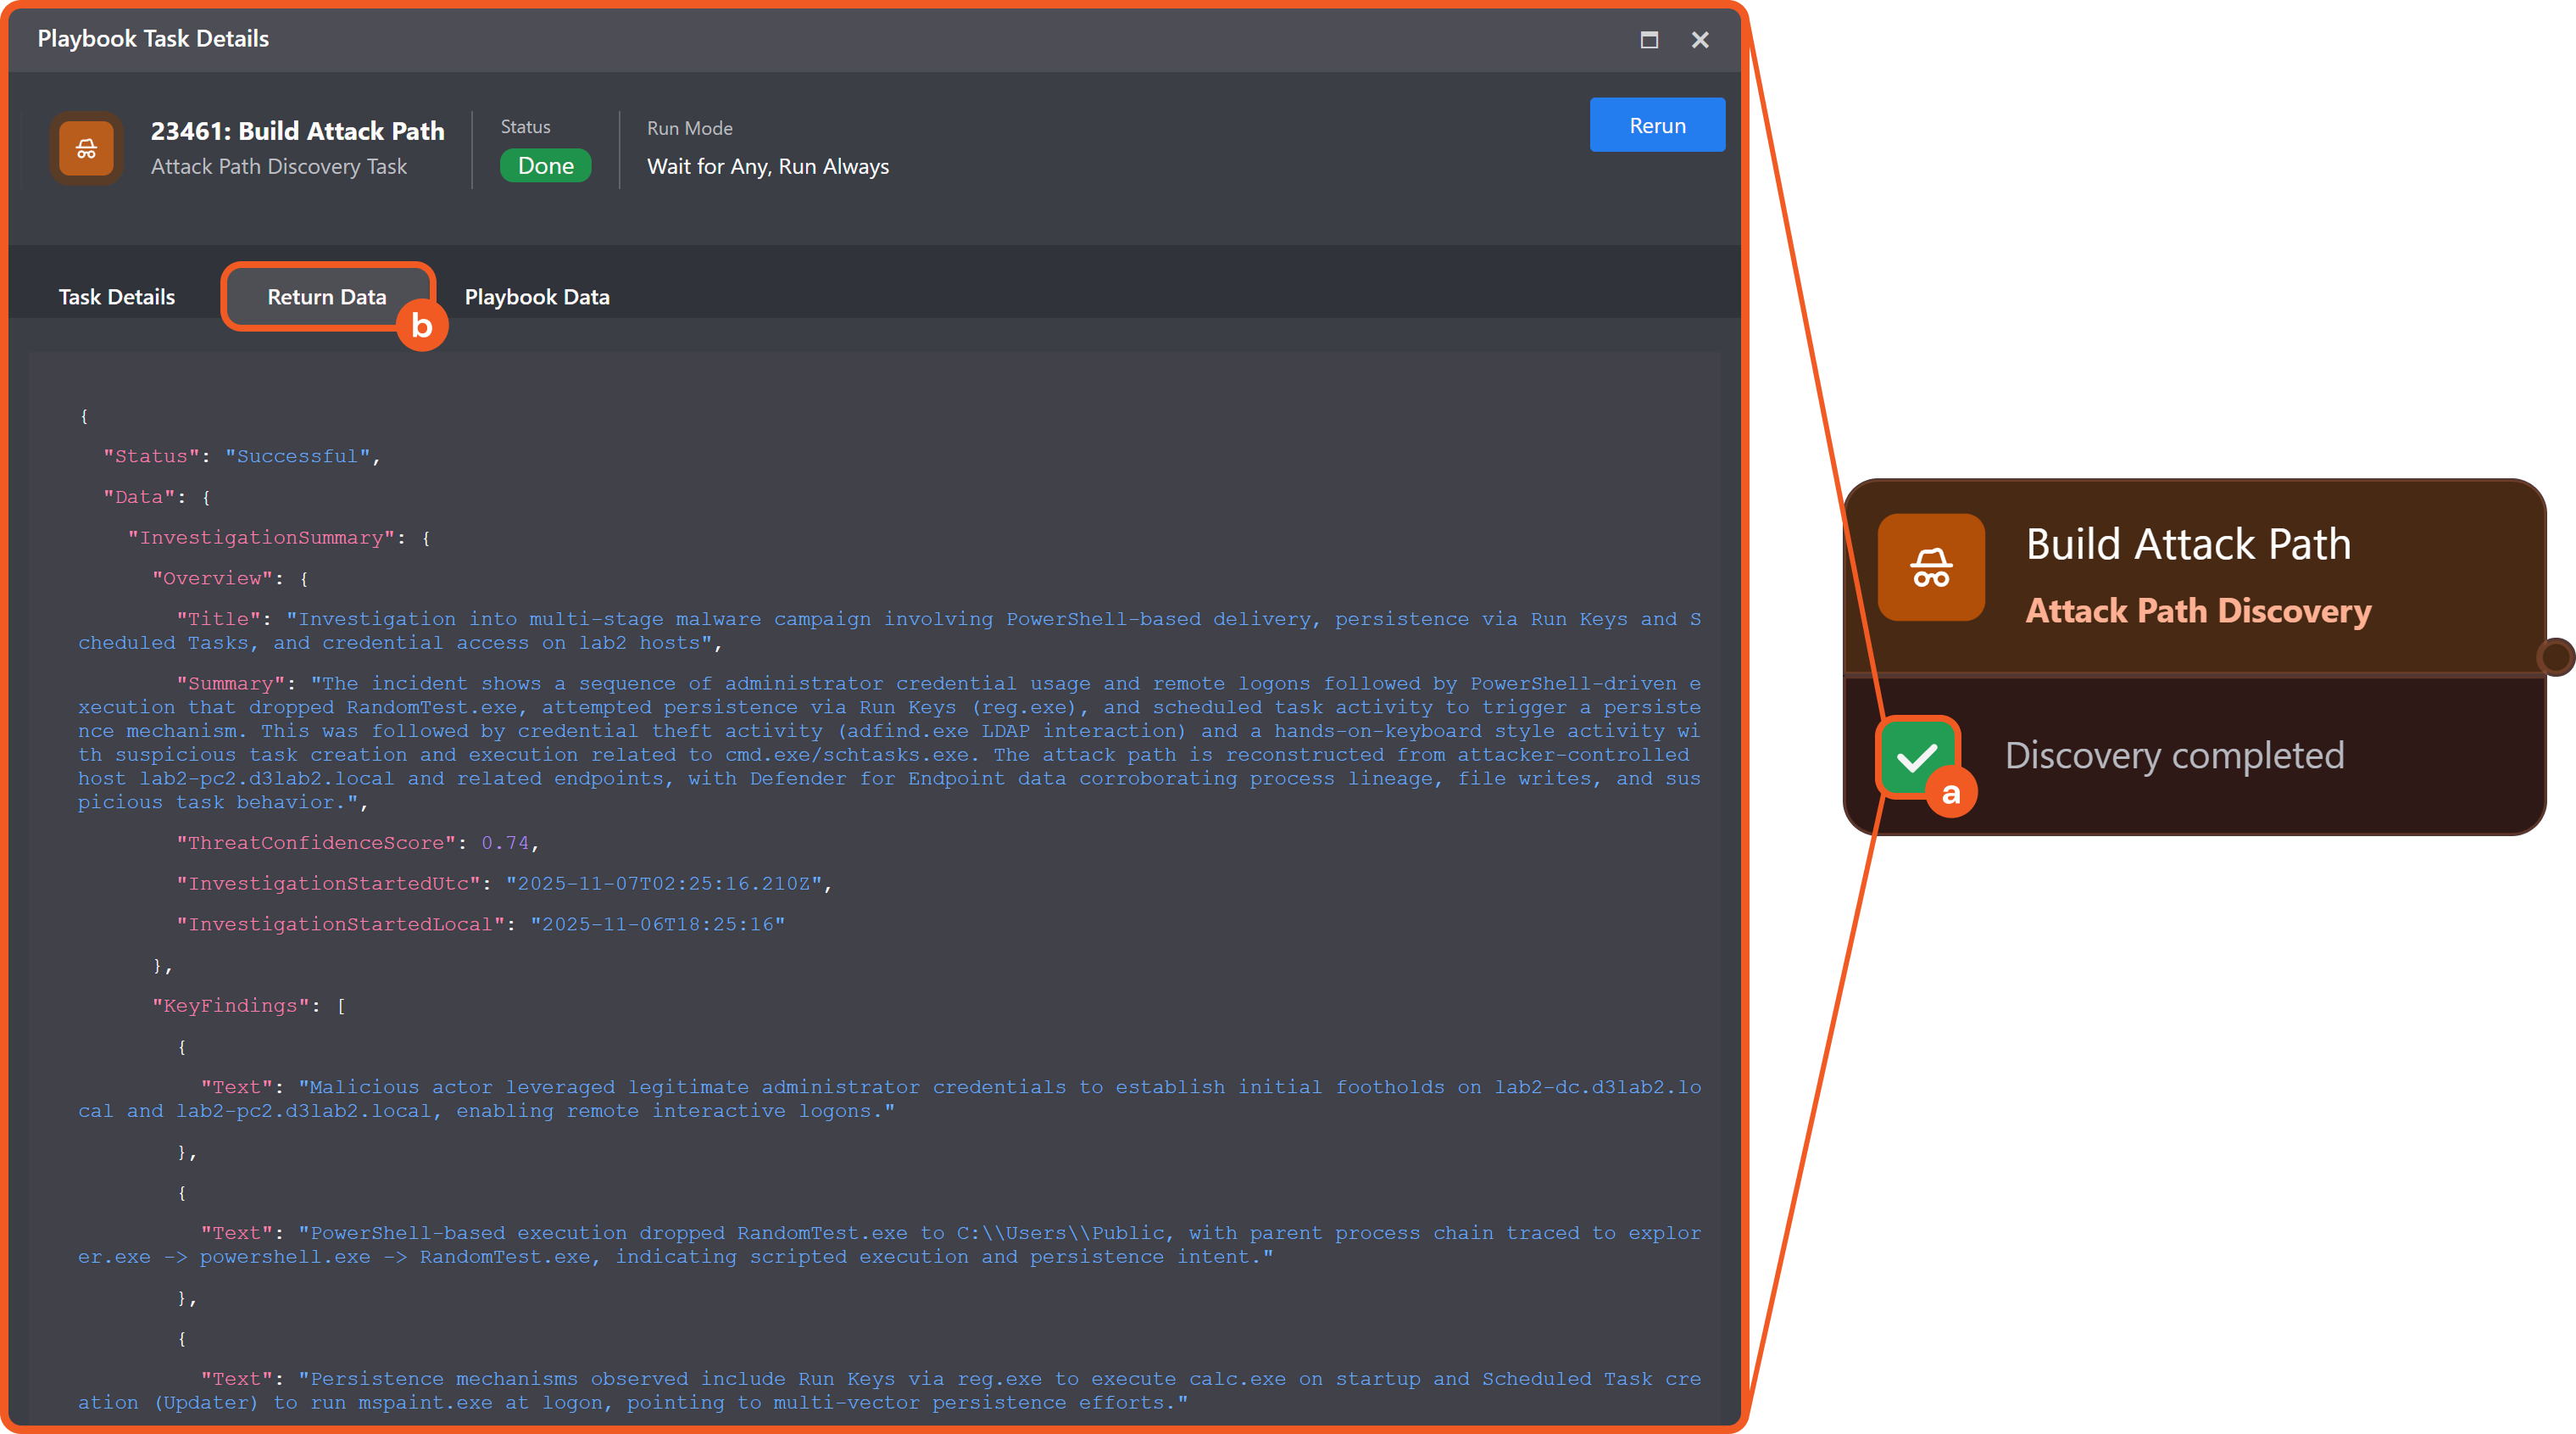2576x1434 pixels.
Task: Open the Return Data tab
Action: 326,297
